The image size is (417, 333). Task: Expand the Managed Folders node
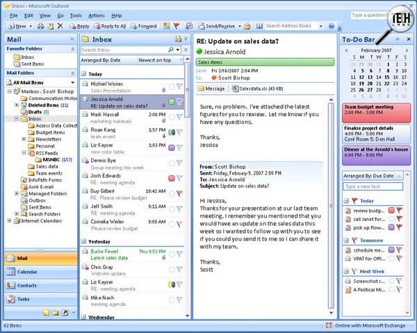17,193
